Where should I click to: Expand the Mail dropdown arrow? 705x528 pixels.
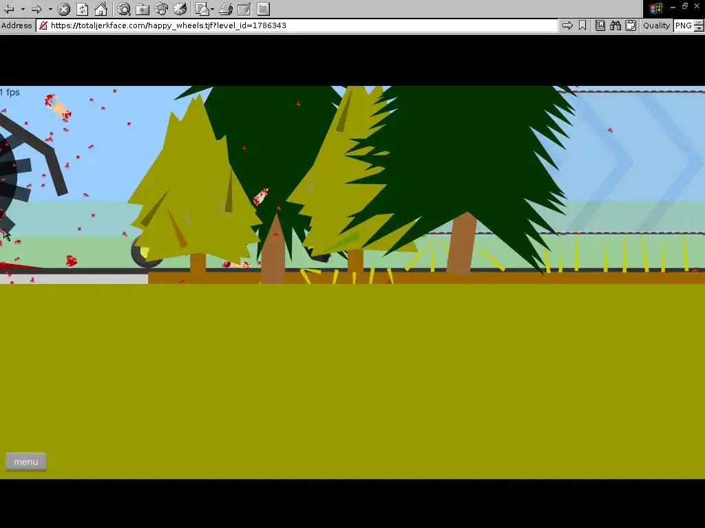pyautogui.click(x=212, y=9)
